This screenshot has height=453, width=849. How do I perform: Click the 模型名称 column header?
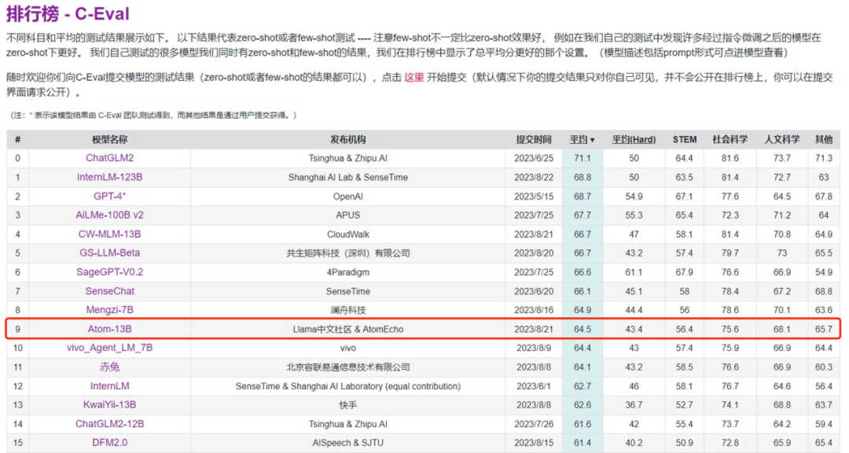click(109, 140)
